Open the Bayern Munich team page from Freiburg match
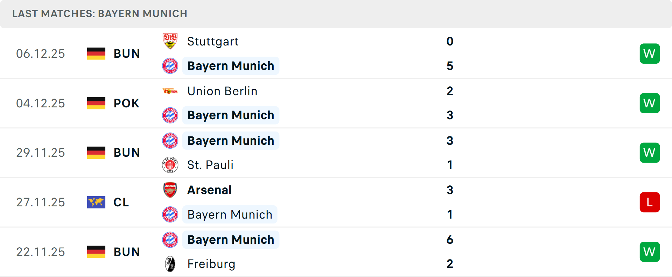This screenshot has width=672, height=277. (x=231, y=240)
